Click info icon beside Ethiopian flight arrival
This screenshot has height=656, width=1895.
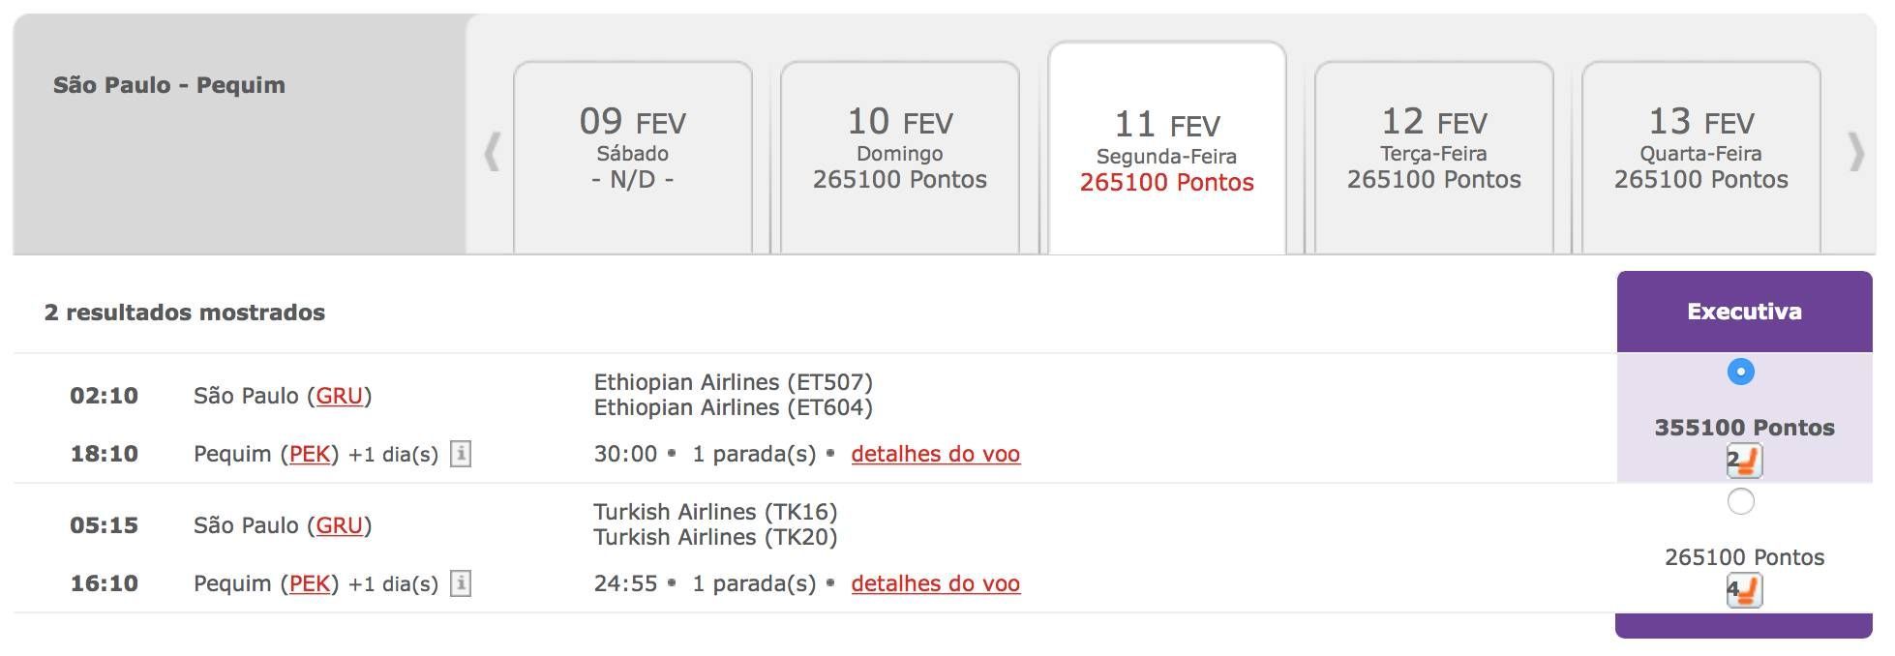461,454
